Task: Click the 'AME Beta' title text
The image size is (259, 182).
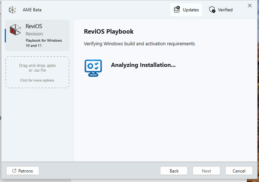Action: coord(32,10)
